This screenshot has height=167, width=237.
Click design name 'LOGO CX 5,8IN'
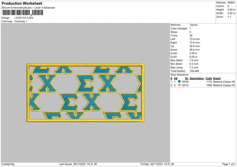coord(24,18)
